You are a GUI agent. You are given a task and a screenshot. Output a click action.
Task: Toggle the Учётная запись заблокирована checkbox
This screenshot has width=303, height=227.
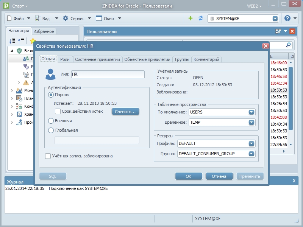point(48,156)
